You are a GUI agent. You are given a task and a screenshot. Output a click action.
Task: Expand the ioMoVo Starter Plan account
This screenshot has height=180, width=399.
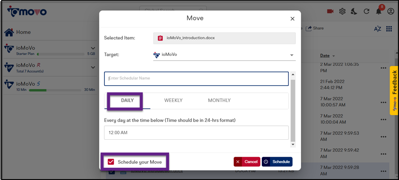pos(93,48)
